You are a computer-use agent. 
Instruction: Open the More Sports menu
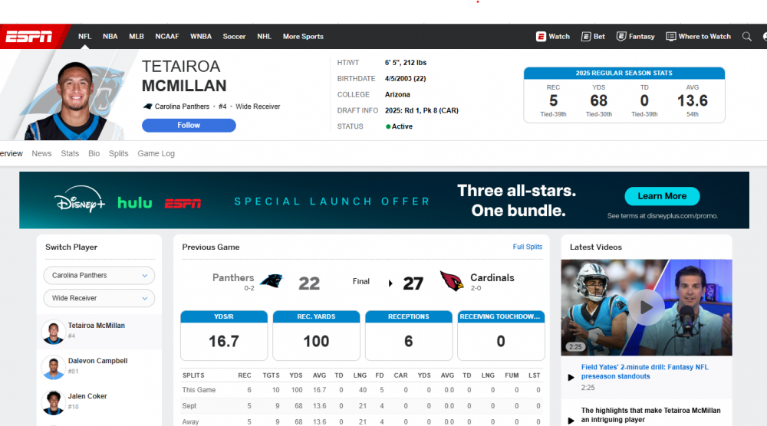[303, 37]
